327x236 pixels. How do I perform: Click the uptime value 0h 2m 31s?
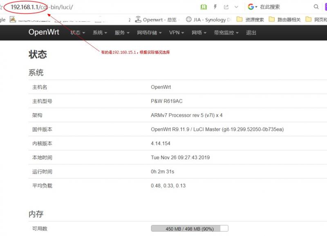pyautogui.click(x=162, y=171)
